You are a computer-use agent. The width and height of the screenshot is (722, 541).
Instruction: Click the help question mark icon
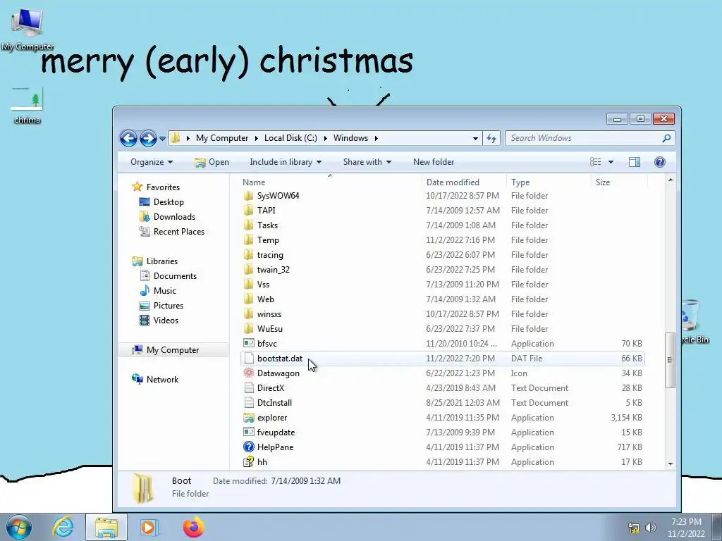tap(659, 162)
